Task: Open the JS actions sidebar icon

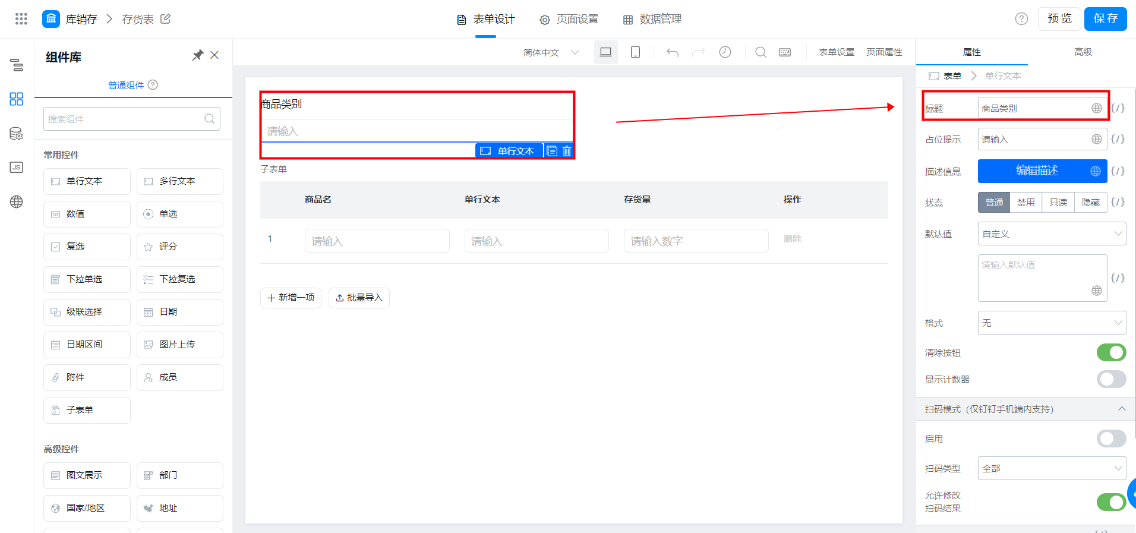Action: (x=17, y=168)
